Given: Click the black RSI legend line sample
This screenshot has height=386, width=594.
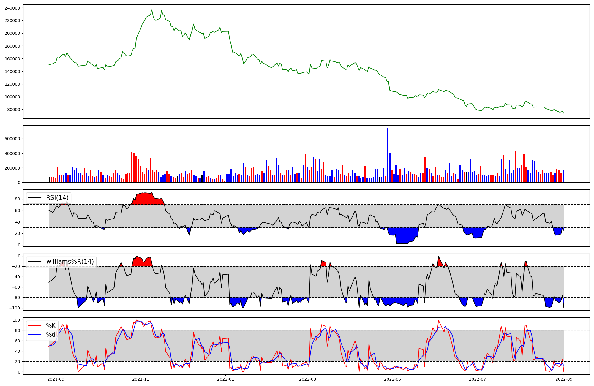Looking at the screenshot, I should [x=35, y=198].
